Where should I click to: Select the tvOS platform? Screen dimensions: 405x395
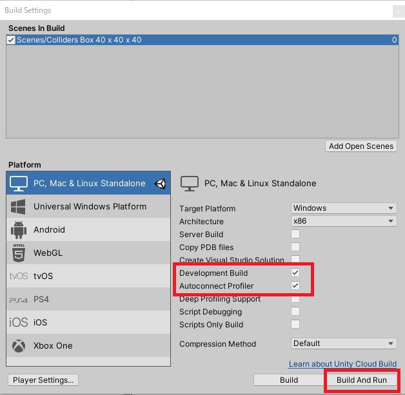coord(88,276)
